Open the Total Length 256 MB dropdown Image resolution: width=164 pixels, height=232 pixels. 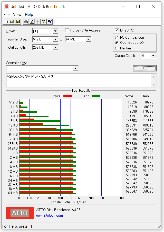[55, 47]
